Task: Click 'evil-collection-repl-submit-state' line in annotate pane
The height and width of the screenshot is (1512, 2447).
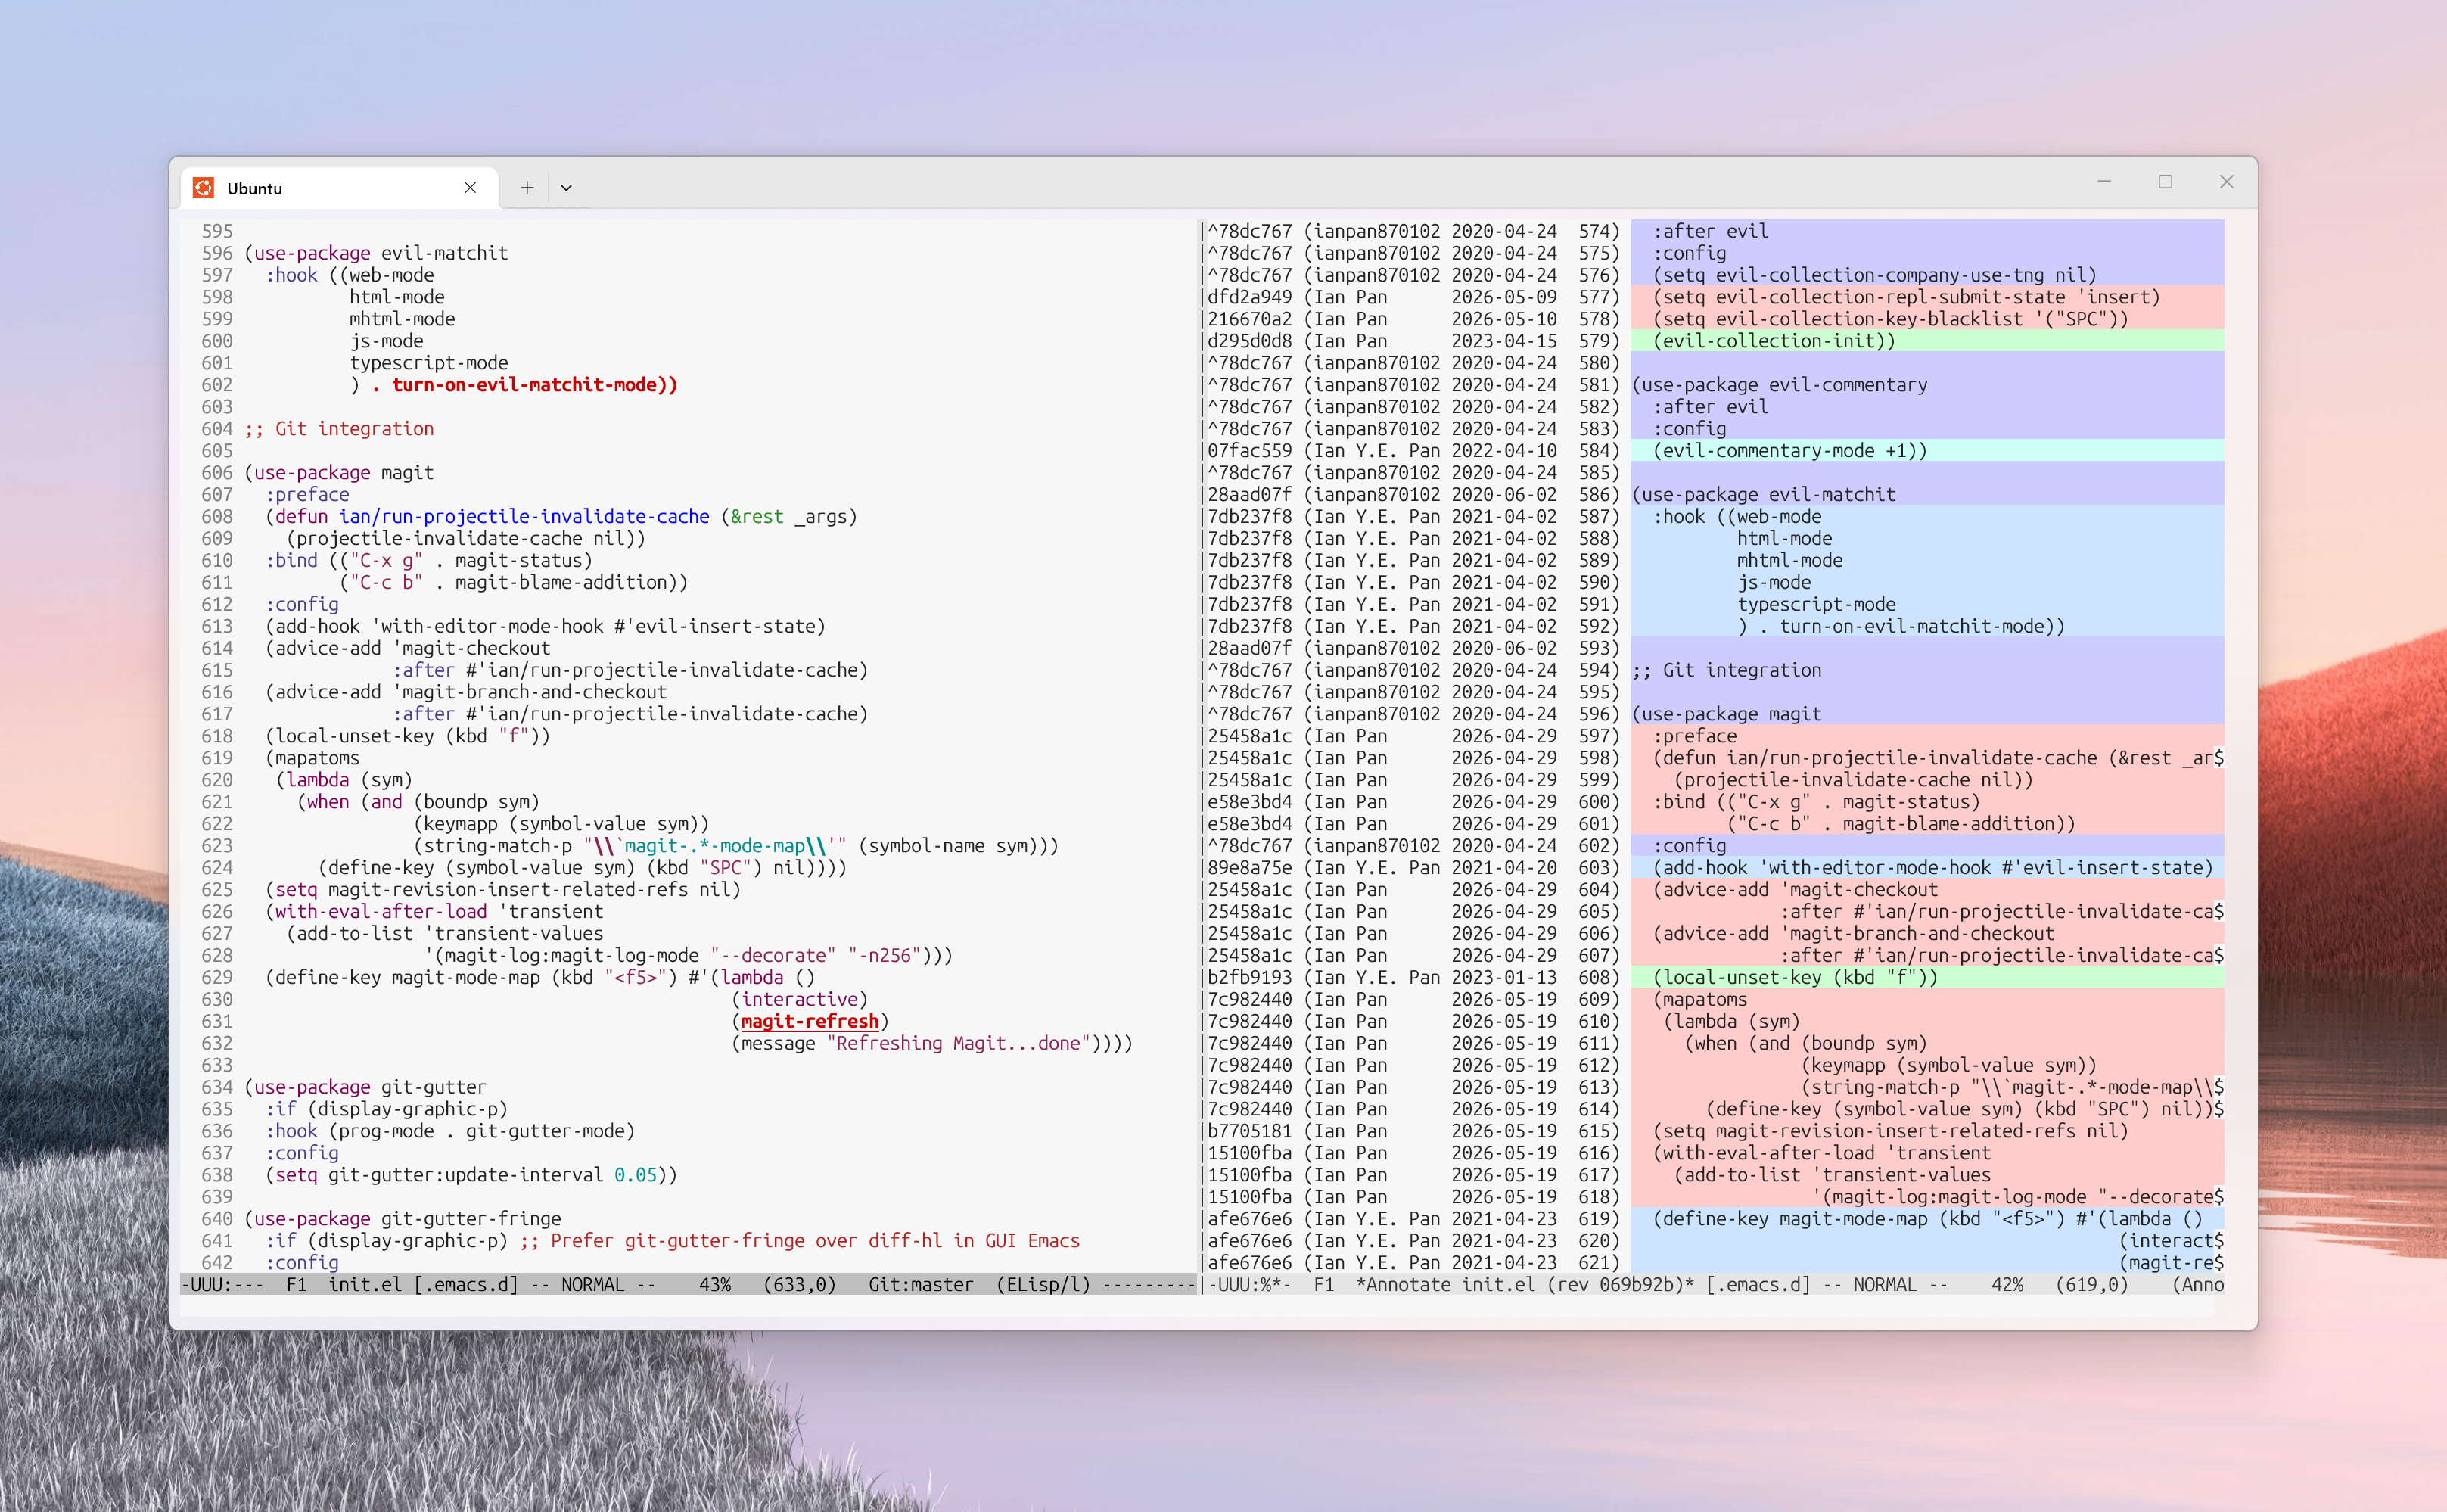Action: pyautogui.click(x=1908, y=298)
